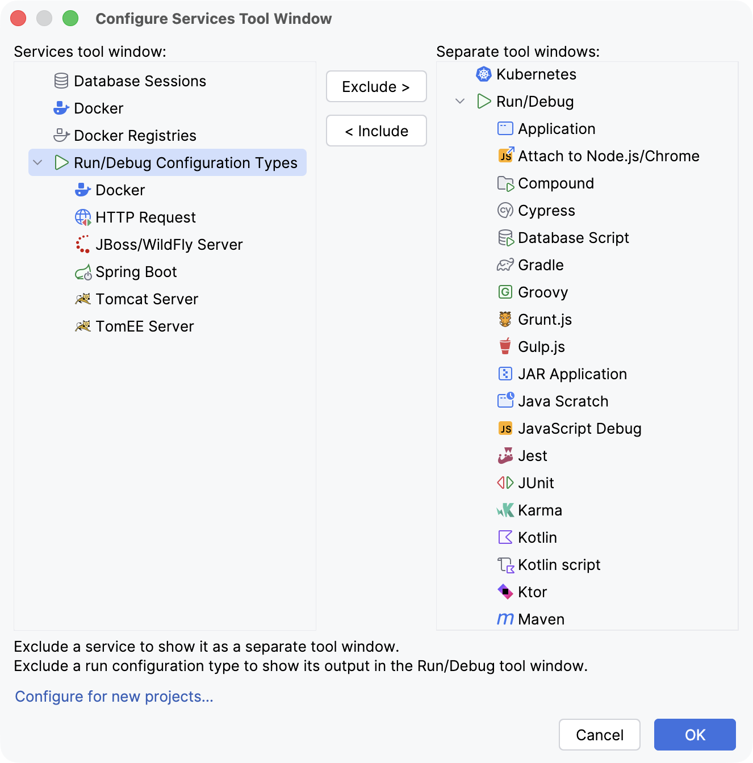This screenshot has height=763, width=753.
Task: Click the Compound folder icon
Action: point(505,183)
